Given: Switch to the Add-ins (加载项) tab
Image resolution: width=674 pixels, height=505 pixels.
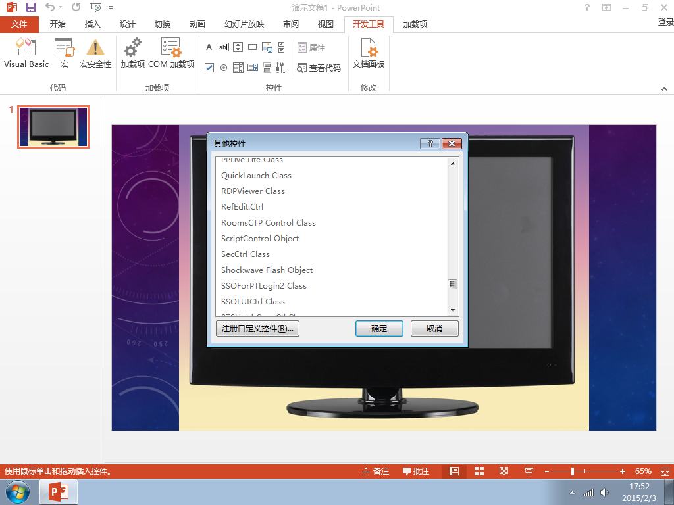Looking at the screenshot, I should point(415,24).
